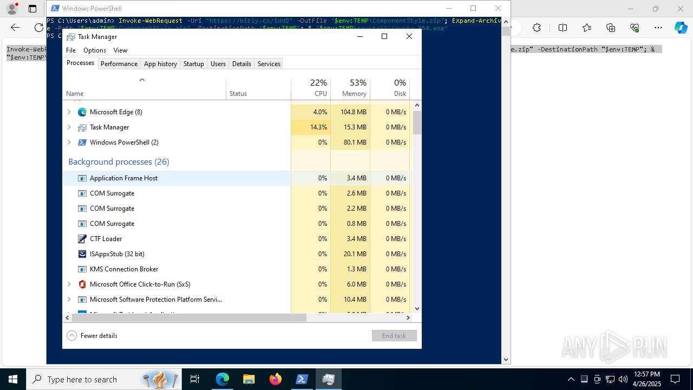This screenshot has width=693, height=390.
Task: Open Edge Extensions puzzle icon
Action: 537,28
